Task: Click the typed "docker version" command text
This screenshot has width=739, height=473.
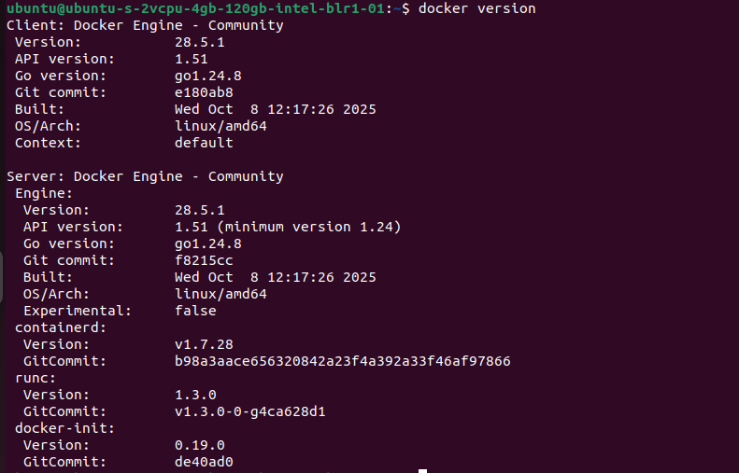Action: pos(477,8)
